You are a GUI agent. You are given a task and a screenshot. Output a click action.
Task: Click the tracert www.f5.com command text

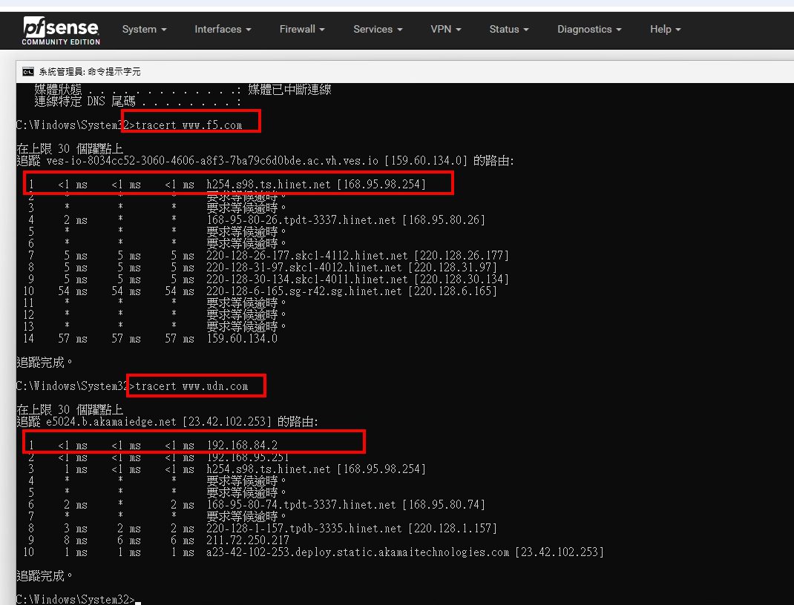point(188,125)
